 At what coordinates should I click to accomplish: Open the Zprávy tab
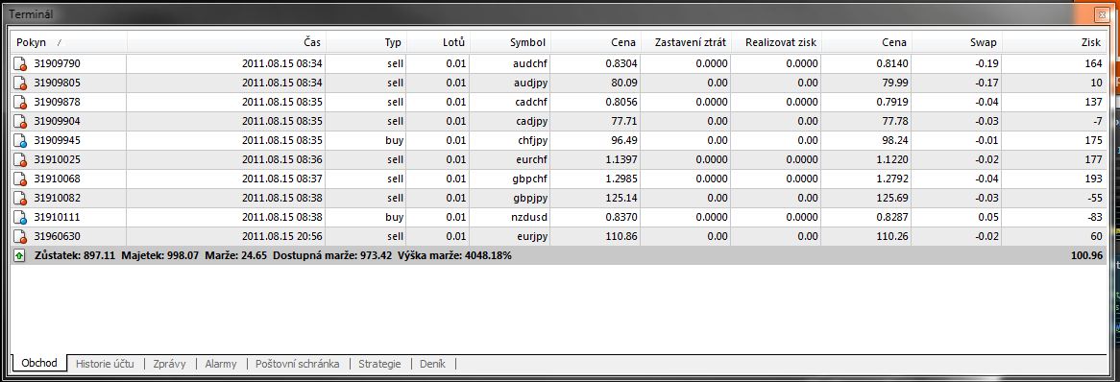[x=169, y=364]
